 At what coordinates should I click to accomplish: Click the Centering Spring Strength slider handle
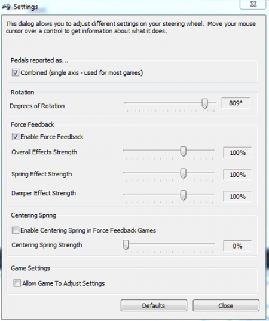point(126,245)
